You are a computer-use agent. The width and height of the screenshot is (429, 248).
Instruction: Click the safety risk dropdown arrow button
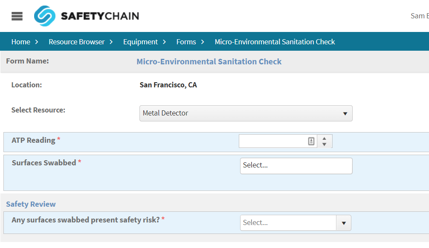tap(344, 223)
